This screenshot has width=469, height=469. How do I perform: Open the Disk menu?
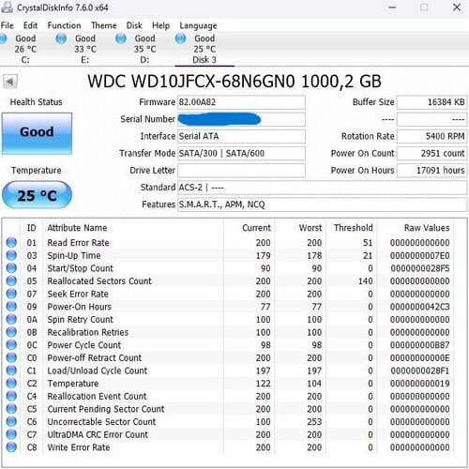tap(134, 25)
